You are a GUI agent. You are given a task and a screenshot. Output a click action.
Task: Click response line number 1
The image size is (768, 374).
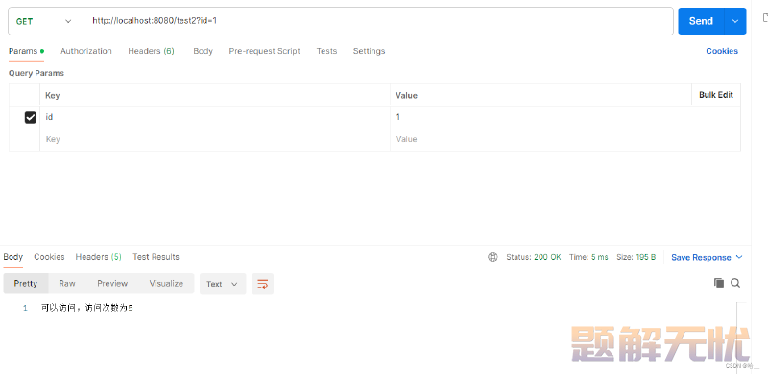26,309
